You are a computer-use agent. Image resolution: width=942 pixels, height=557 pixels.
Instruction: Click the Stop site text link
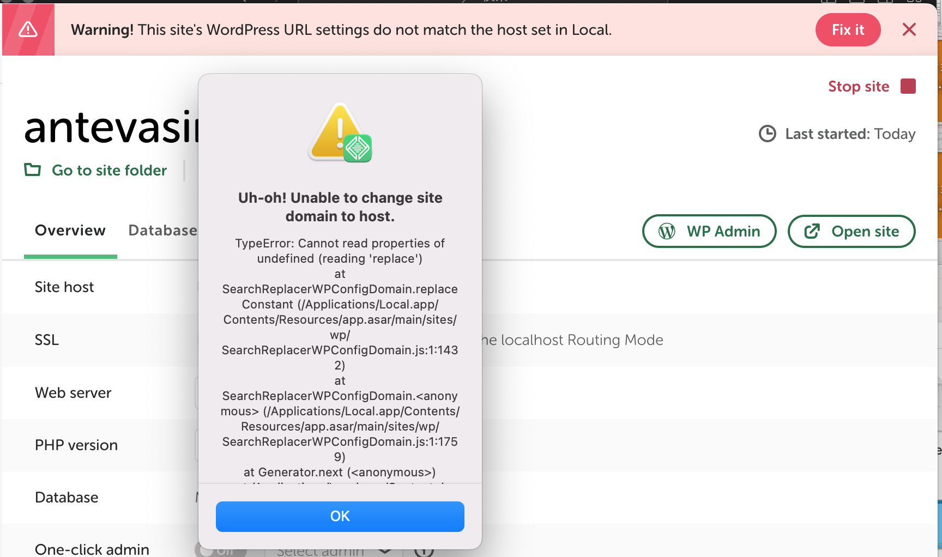click(x=858, y=86)
